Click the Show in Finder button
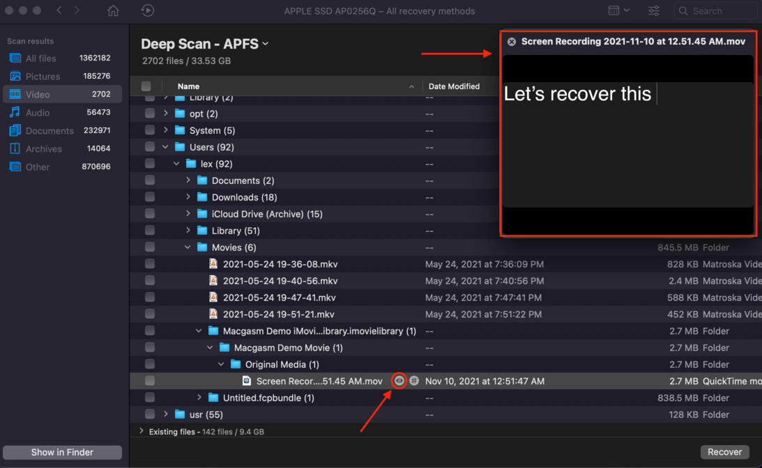This screenshot has width=762, height=468. [x=62, y=453]
